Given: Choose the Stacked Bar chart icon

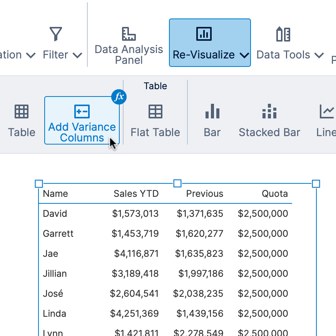Looking at the screenshot, I should (269, 111).
